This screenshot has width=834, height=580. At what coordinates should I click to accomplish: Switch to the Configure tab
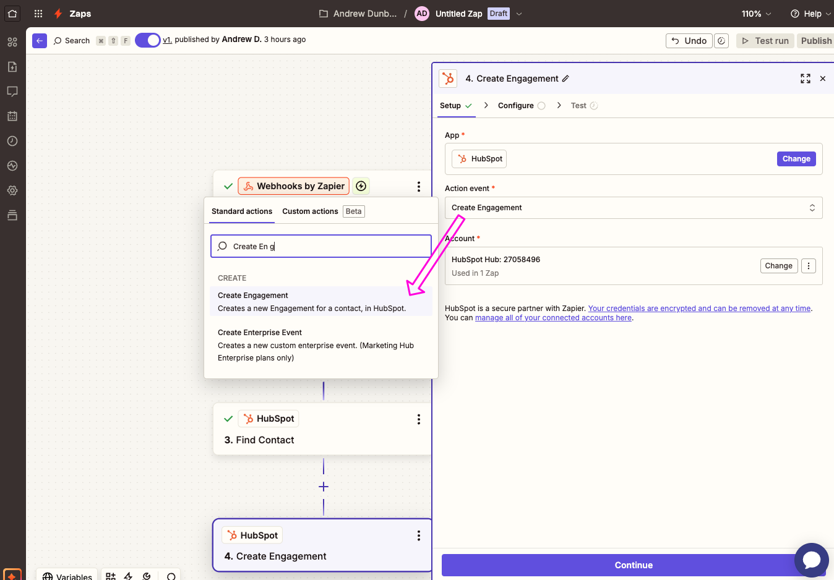pyautogui.click(x=522, y=106)
